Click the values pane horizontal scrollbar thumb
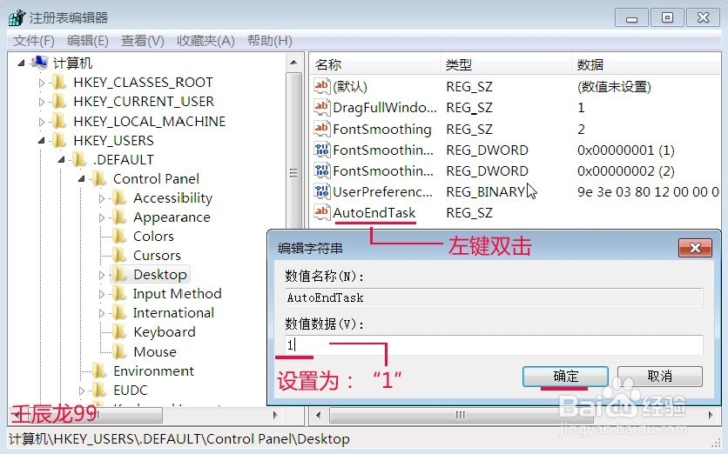 (461, 415)
